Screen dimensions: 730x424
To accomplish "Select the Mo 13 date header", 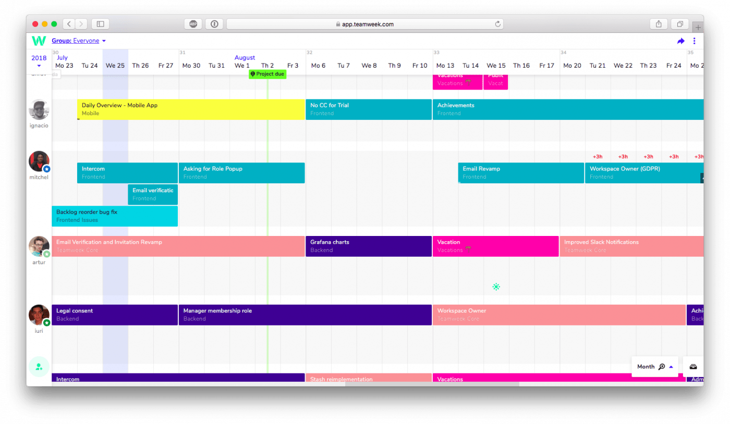I will 445,66.
